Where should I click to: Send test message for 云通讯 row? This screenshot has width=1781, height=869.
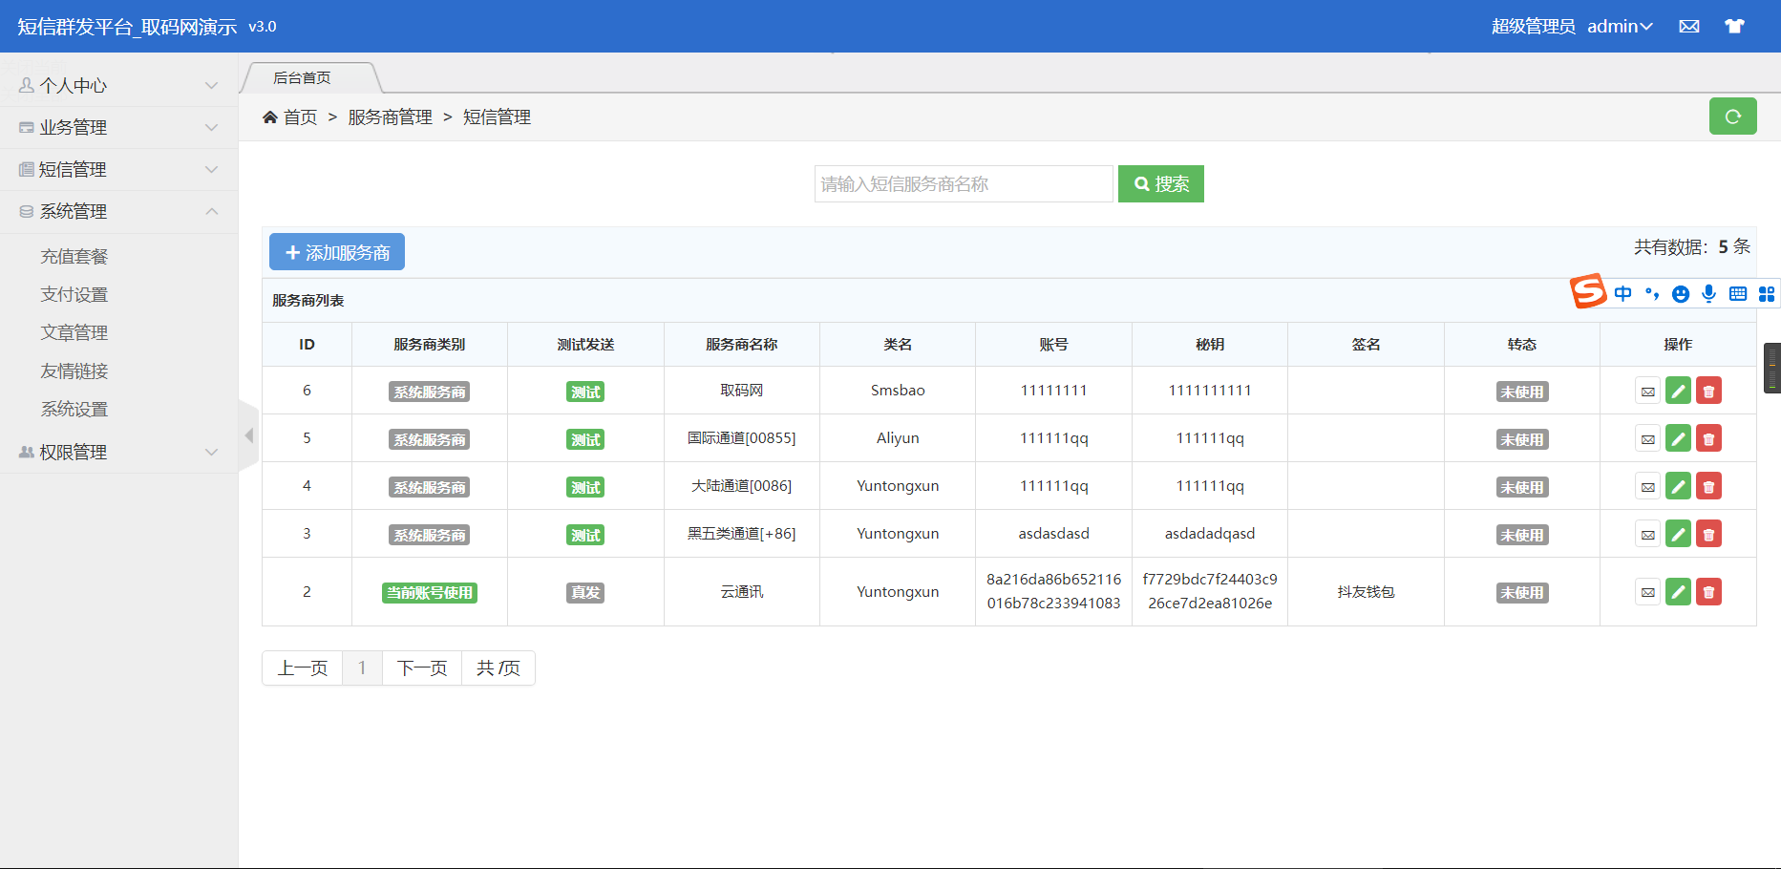coord(1647,592)
